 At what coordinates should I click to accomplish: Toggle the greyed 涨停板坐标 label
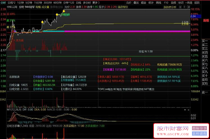click(57, 7)
